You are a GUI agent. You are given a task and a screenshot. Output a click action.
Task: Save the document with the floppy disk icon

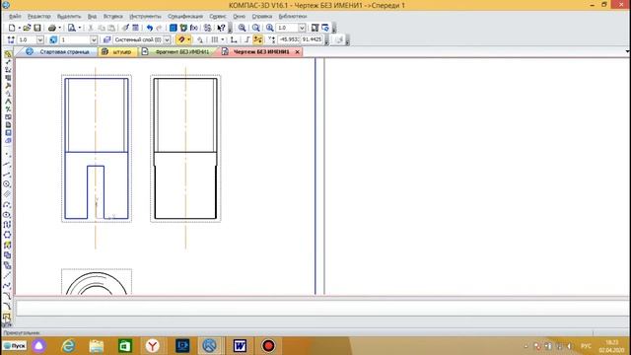click(x=37, y=28)
